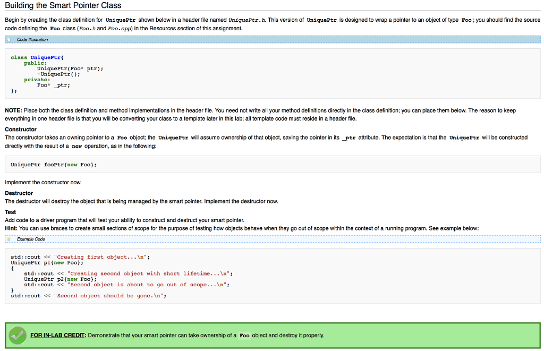Click the Test subheading
Image resolution: width=544 pixels, height=351 pixels.
coord(11,212)
